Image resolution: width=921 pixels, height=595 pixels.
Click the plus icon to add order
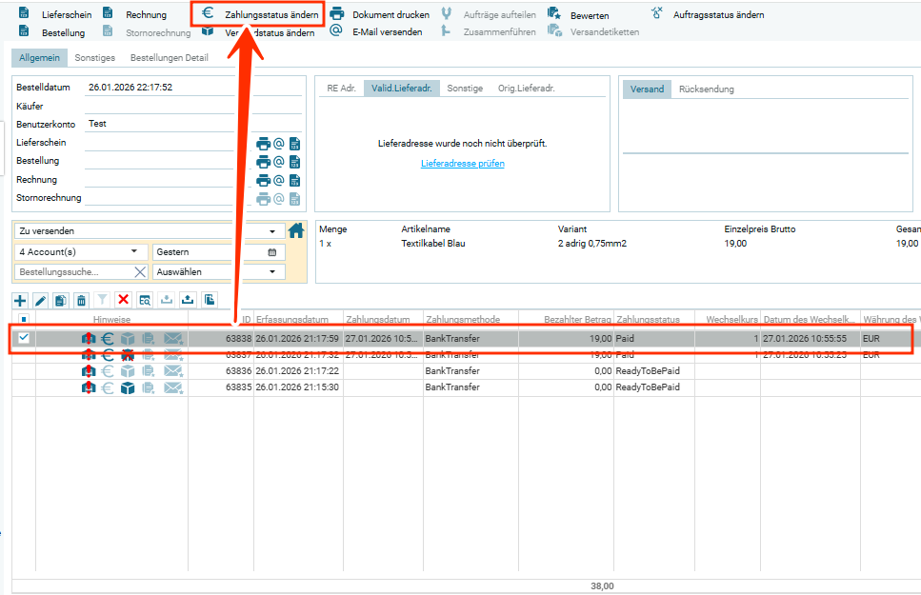[x=20, y=300]
